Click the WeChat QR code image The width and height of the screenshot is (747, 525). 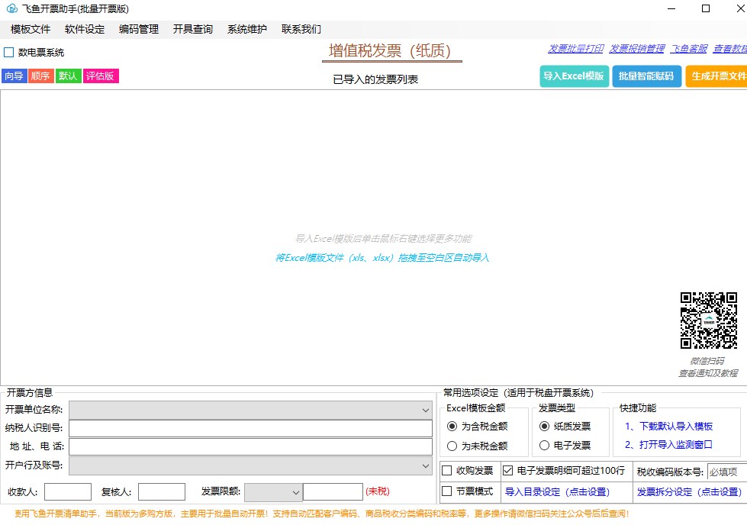pyautogui.click(x=709, y=320)
